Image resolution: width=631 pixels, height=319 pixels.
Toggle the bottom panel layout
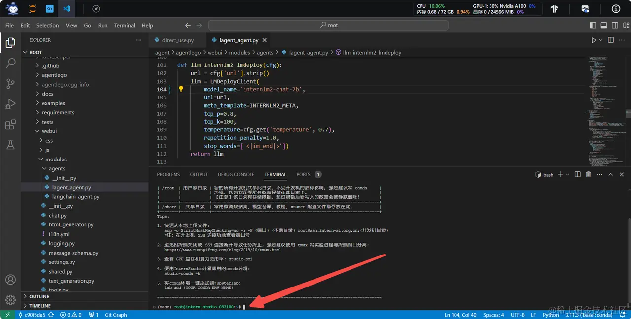coord(603,25)
